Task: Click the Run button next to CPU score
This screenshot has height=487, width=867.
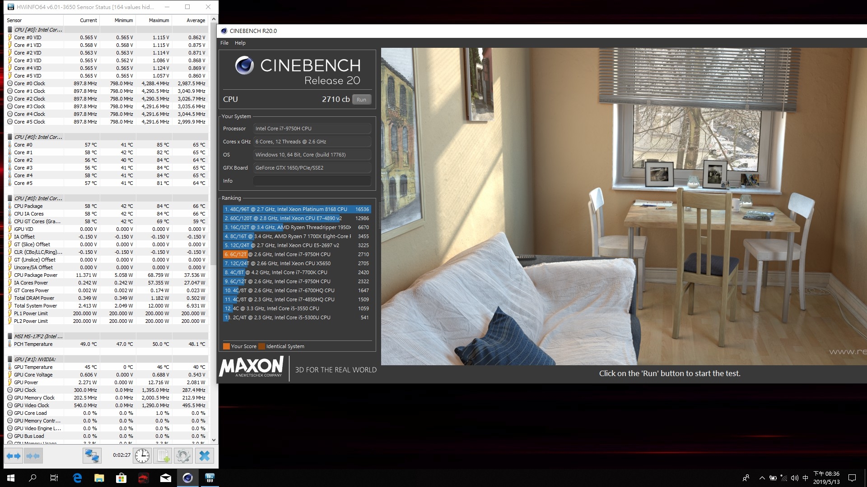Action: pos(362,100)
